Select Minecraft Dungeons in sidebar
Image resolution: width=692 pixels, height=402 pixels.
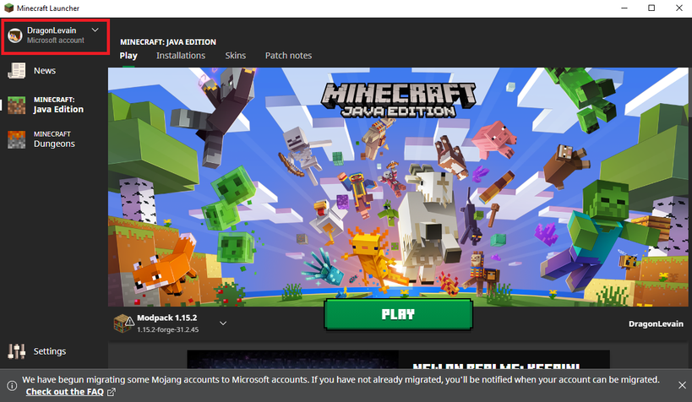click(54, 139)
